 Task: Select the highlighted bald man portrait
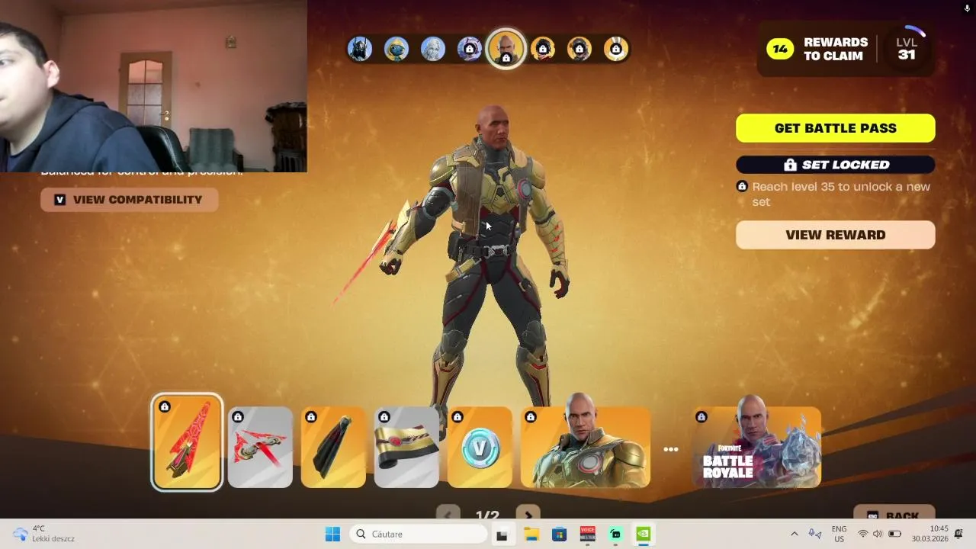tap(506, 49)
